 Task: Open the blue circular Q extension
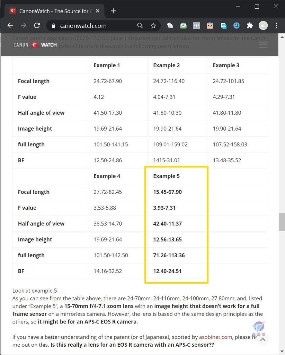[x=237, y=26]
